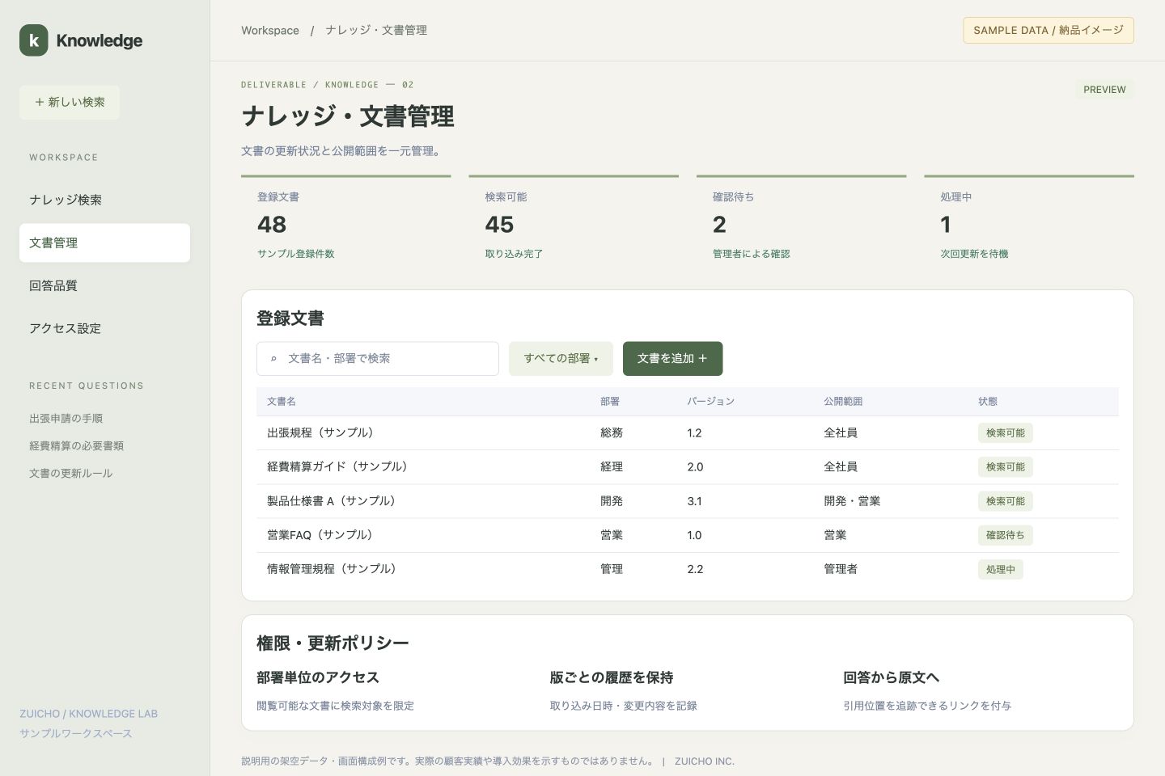The height and width of the screenshot is (776, 1165).
Task: Click the 部署単位のアクセス policy heading
Action: (318, 677)
